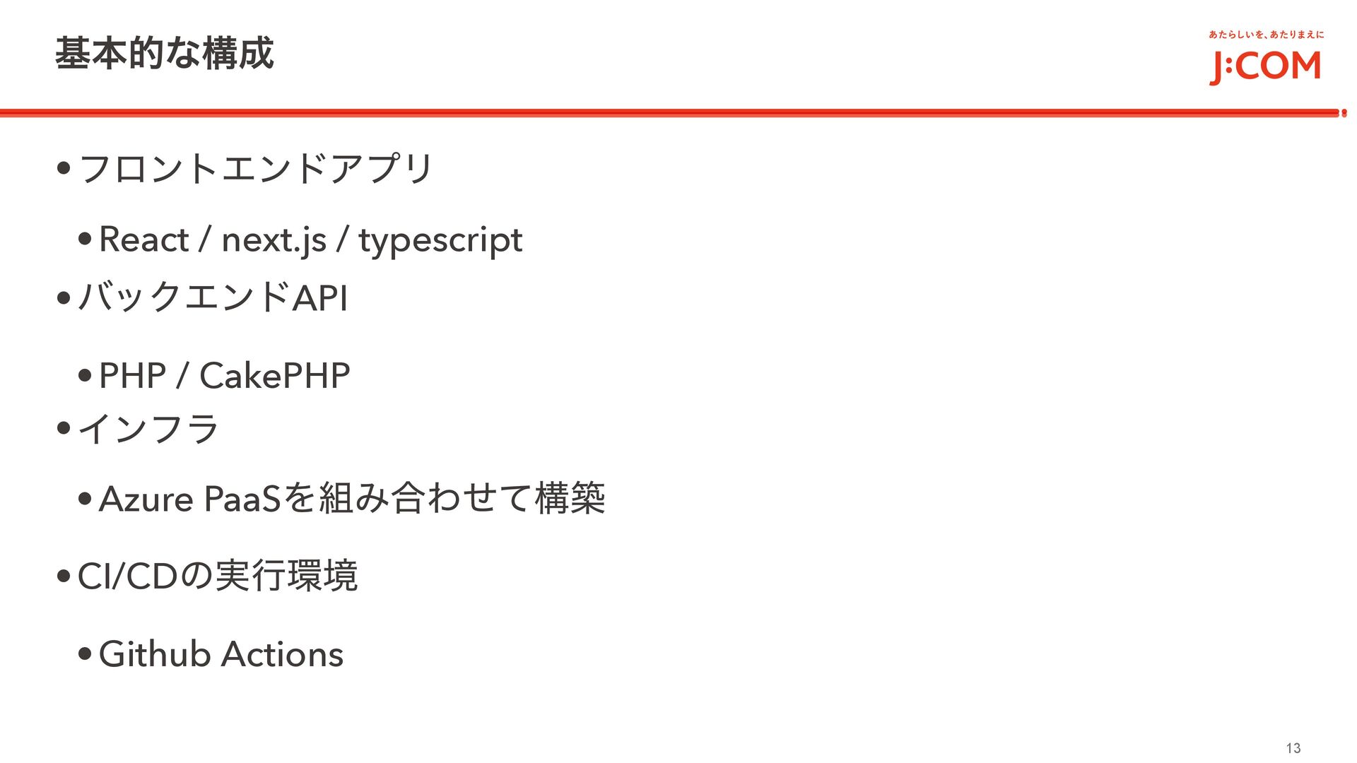The height and width of the screenshot is (763, 1357).
Task: Click the word React
Action: 143,239
